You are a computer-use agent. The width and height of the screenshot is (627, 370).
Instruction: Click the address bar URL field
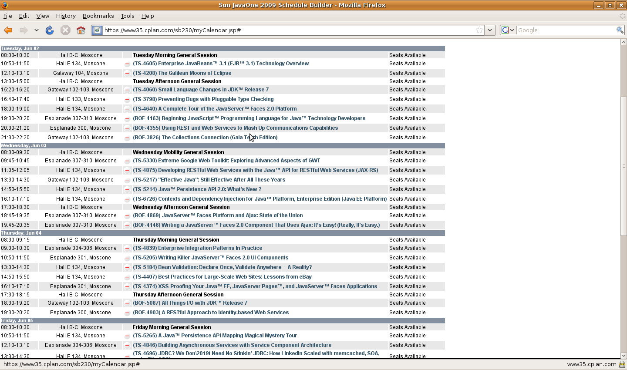289,30
